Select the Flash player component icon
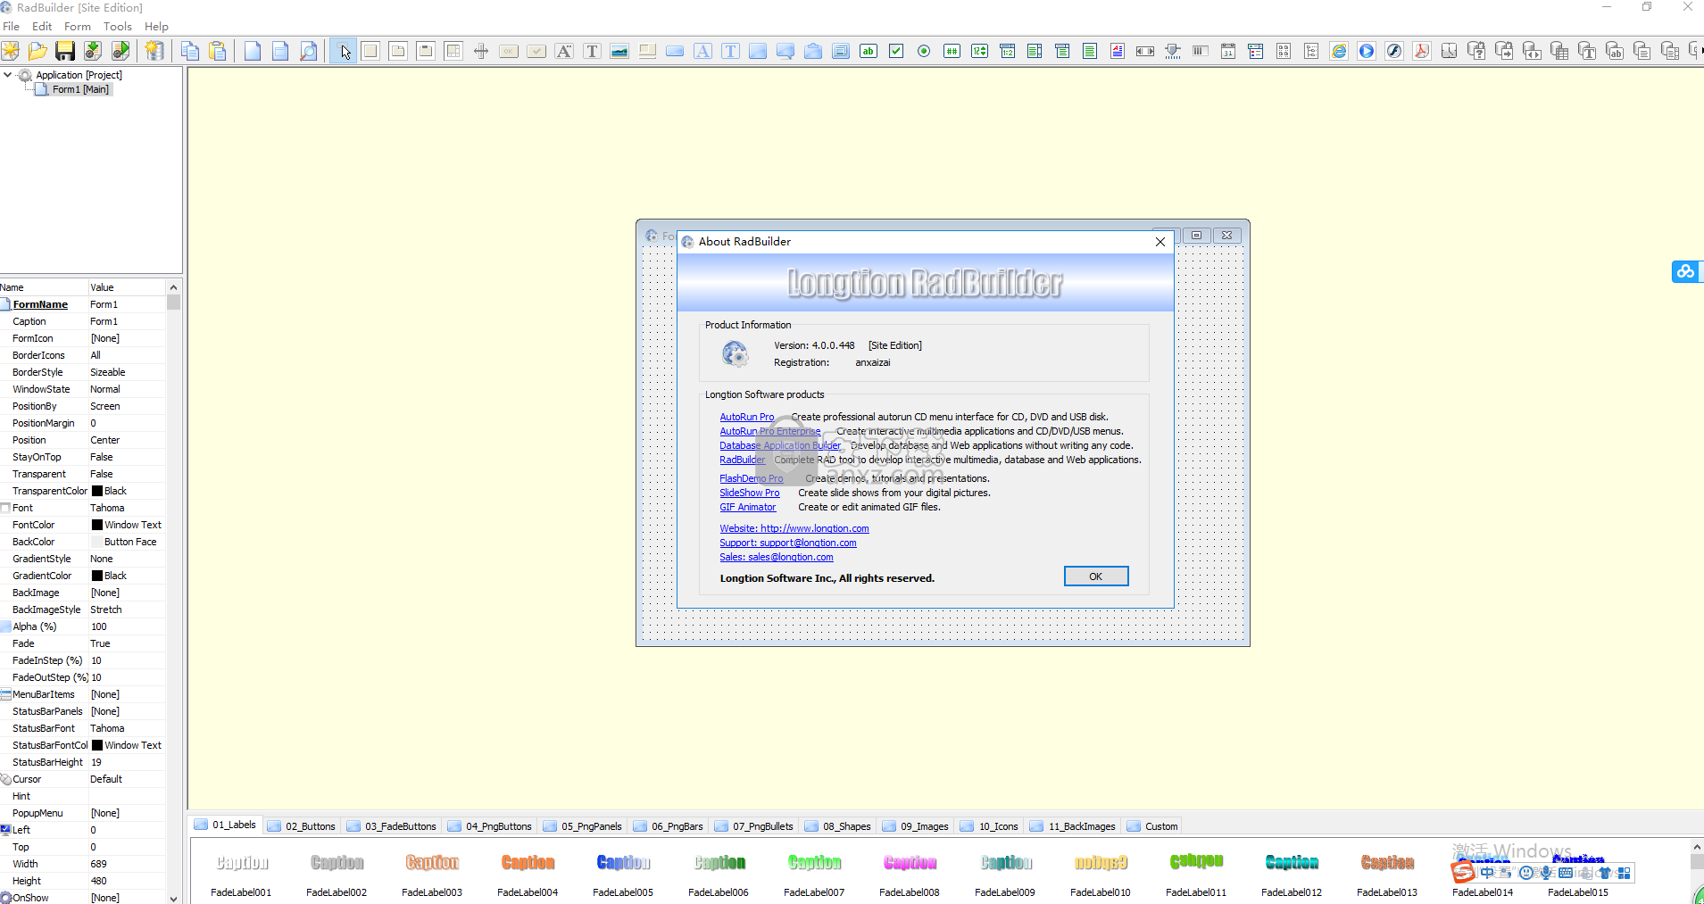Viewport: 1704px width, 904px height. coord(1394,51)
